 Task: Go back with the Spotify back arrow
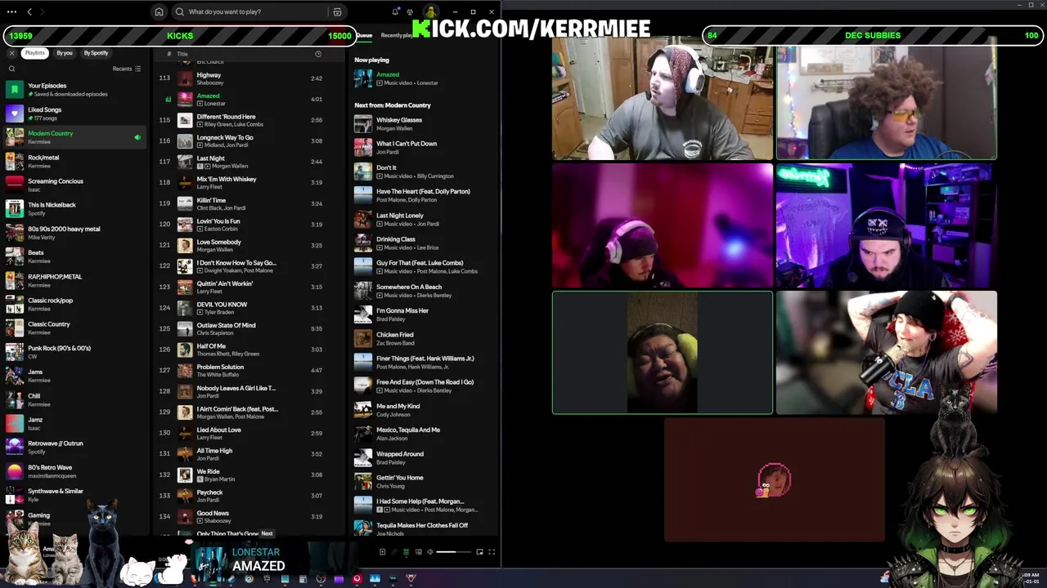click(x=29, y=11)
